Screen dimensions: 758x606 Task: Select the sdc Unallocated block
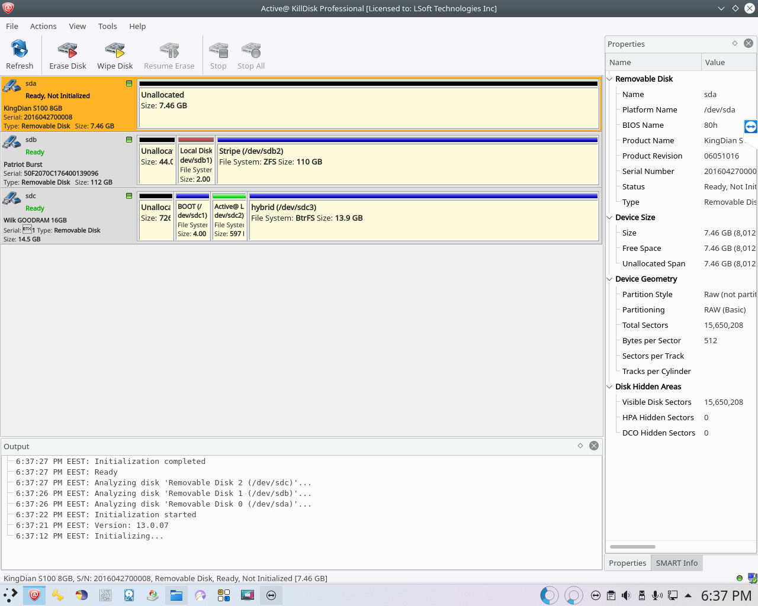pyautogui.click(x=156, y=217)
